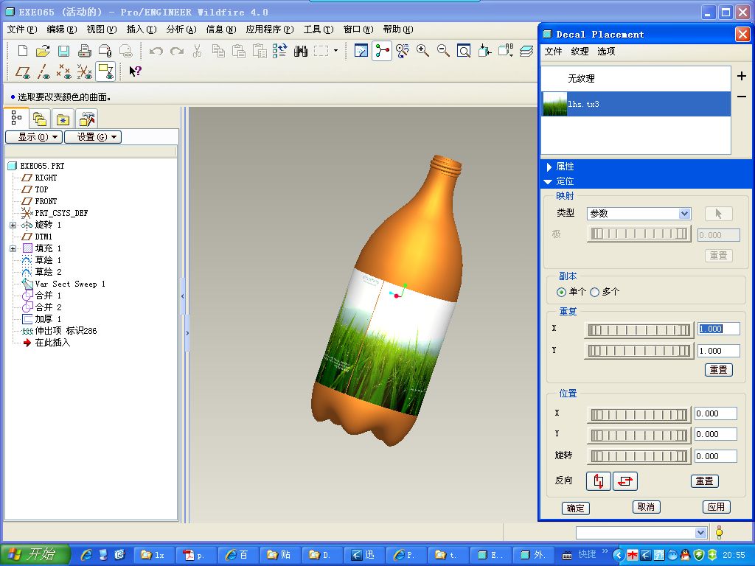
Task: Select the 多个 (multiple) copy radio button
Action: [595, 292]
